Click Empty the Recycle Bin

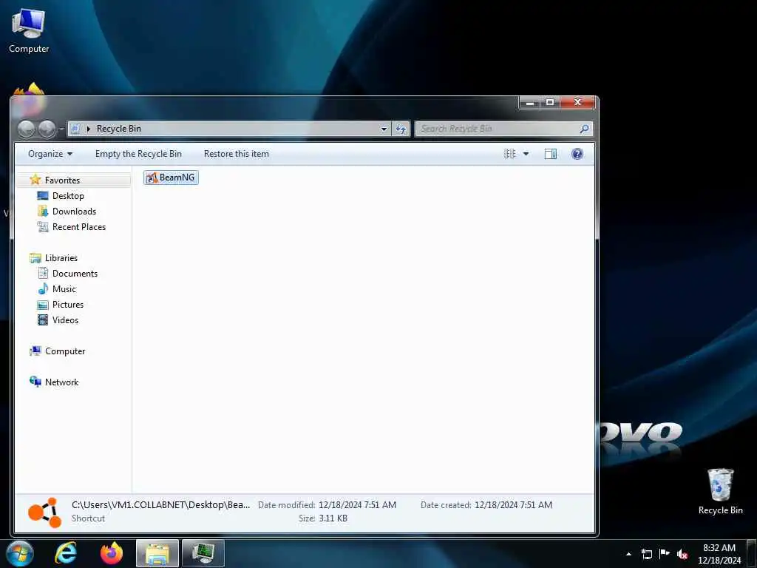[138, 154]
